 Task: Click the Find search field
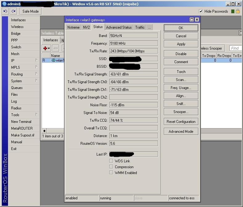pos(236,48)
